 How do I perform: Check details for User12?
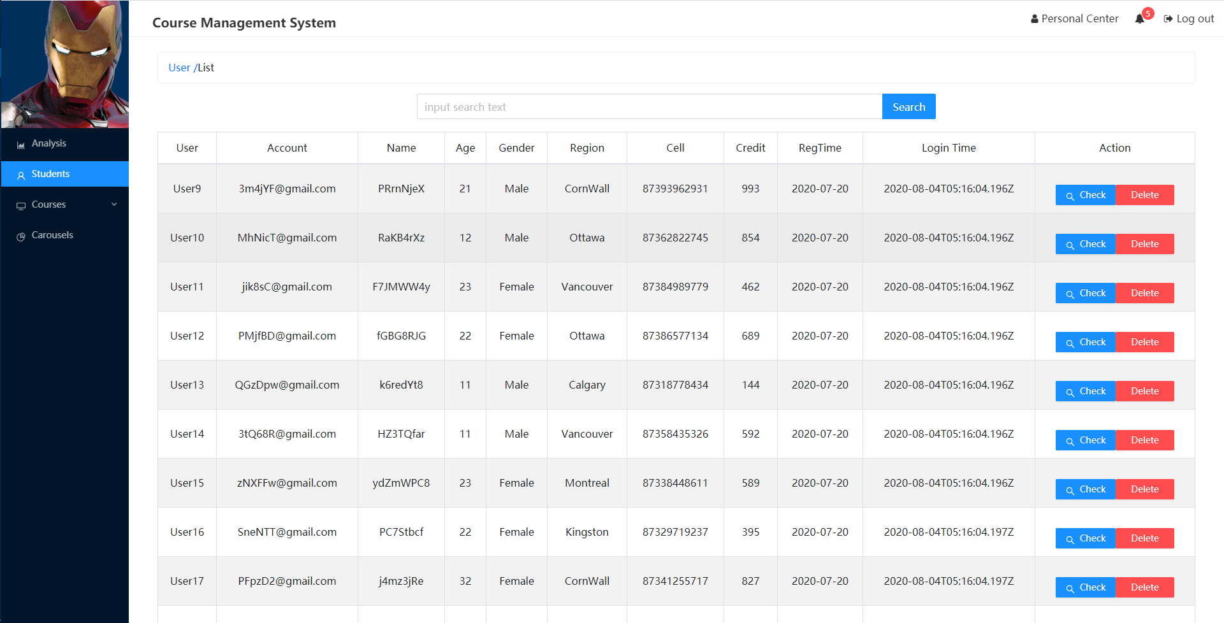click(x=1086, y=342)
